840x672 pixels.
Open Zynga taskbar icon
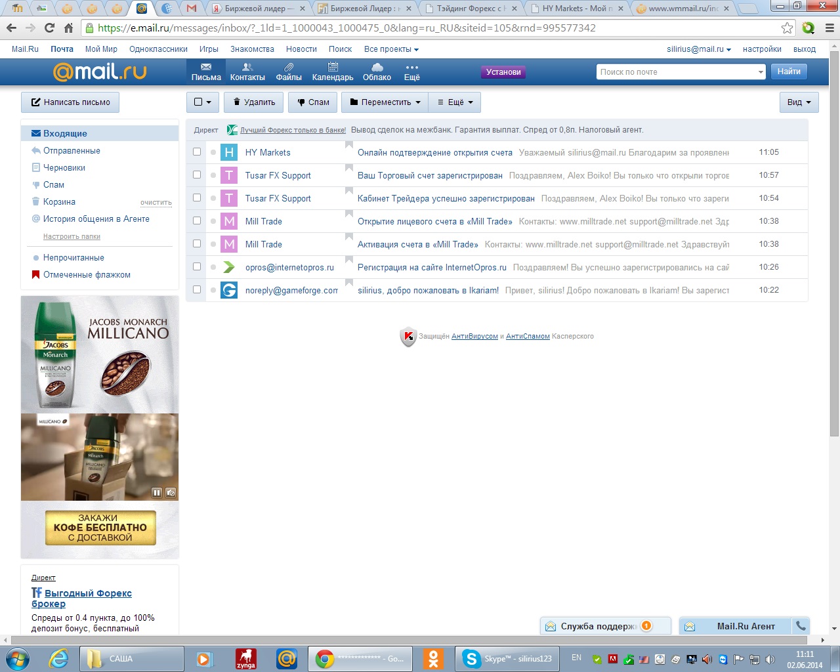(x=246, y=658)
